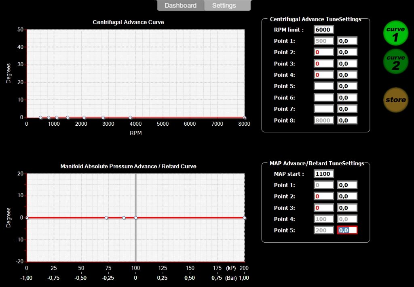Click Centrifugal Point 4 RPM field

(x=324, y=75)
